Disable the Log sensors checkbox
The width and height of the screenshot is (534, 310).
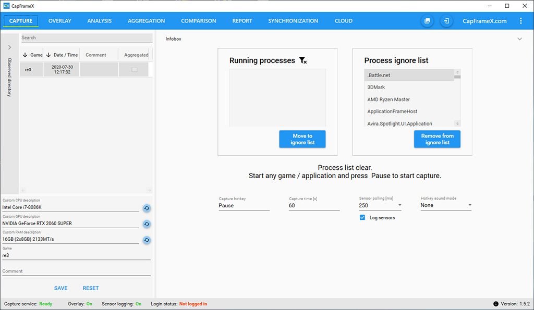click(362, 218)
